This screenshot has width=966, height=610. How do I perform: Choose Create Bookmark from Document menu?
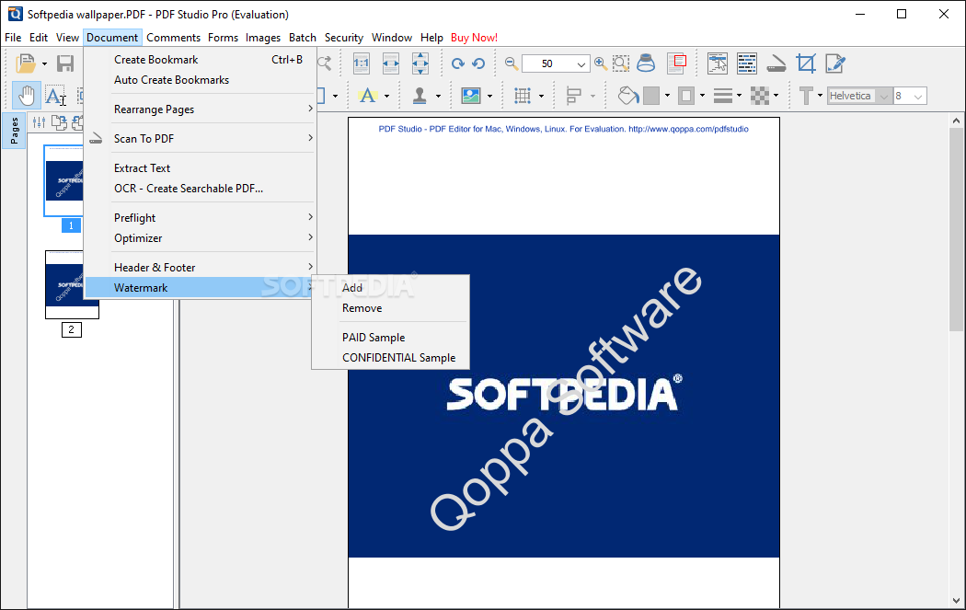201,60
